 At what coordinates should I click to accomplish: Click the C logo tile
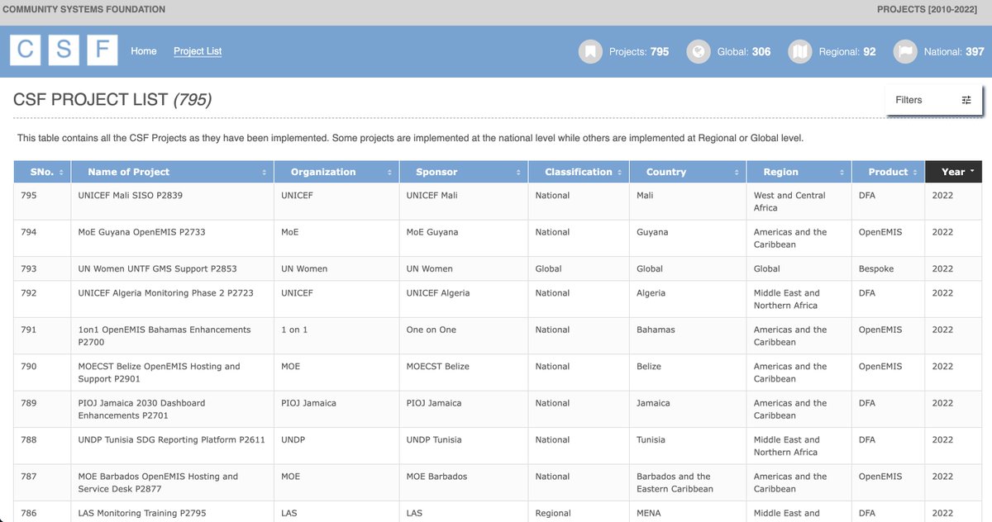click(26, 50)
